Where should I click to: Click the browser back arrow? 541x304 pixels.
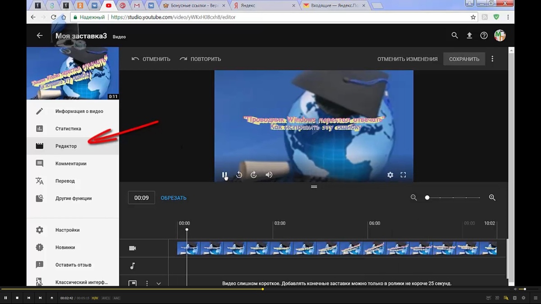33,17
